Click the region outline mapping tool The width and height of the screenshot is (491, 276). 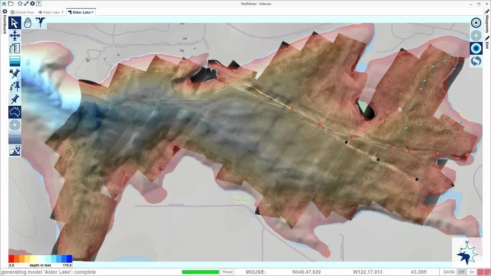pyautogui.click(x=14, y=112)
